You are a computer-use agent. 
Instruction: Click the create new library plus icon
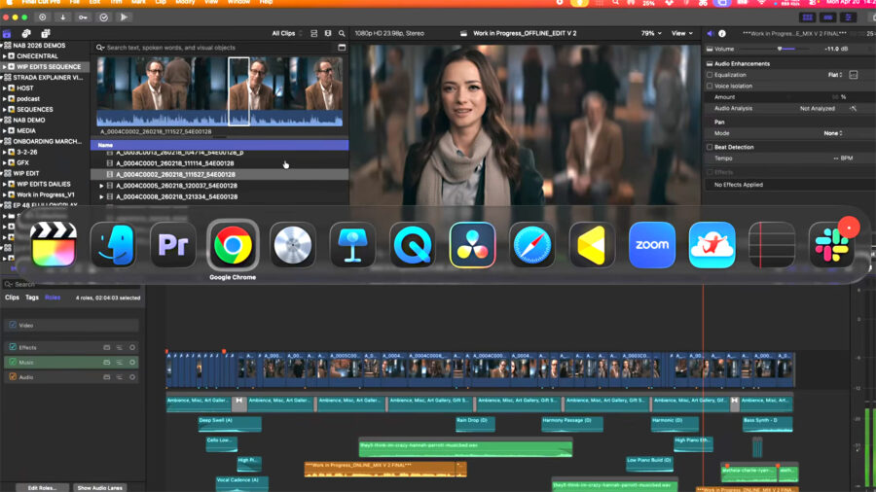pos(43,18)
